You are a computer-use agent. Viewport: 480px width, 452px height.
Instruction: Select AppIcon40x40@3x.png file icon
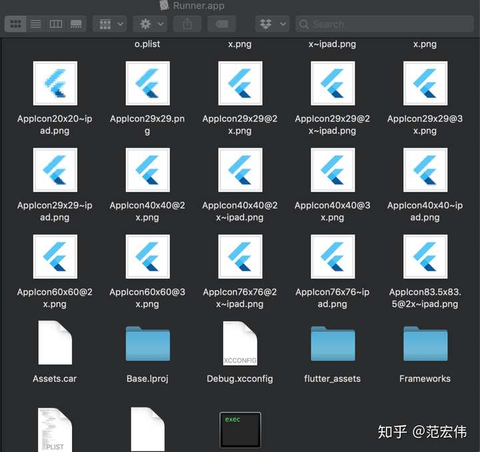coord(333,170)
